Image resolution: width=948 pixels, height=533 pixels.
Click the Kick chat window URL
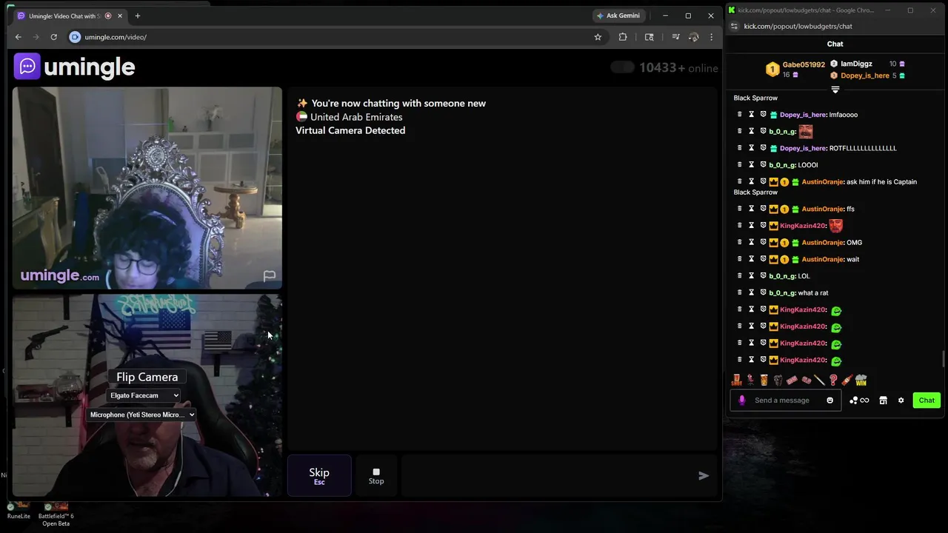pos(798,26)
